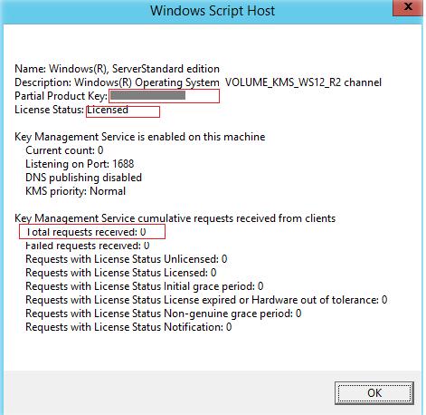
Task: Click Requests with License Status Licensed line
Action: tap(121, 273)
